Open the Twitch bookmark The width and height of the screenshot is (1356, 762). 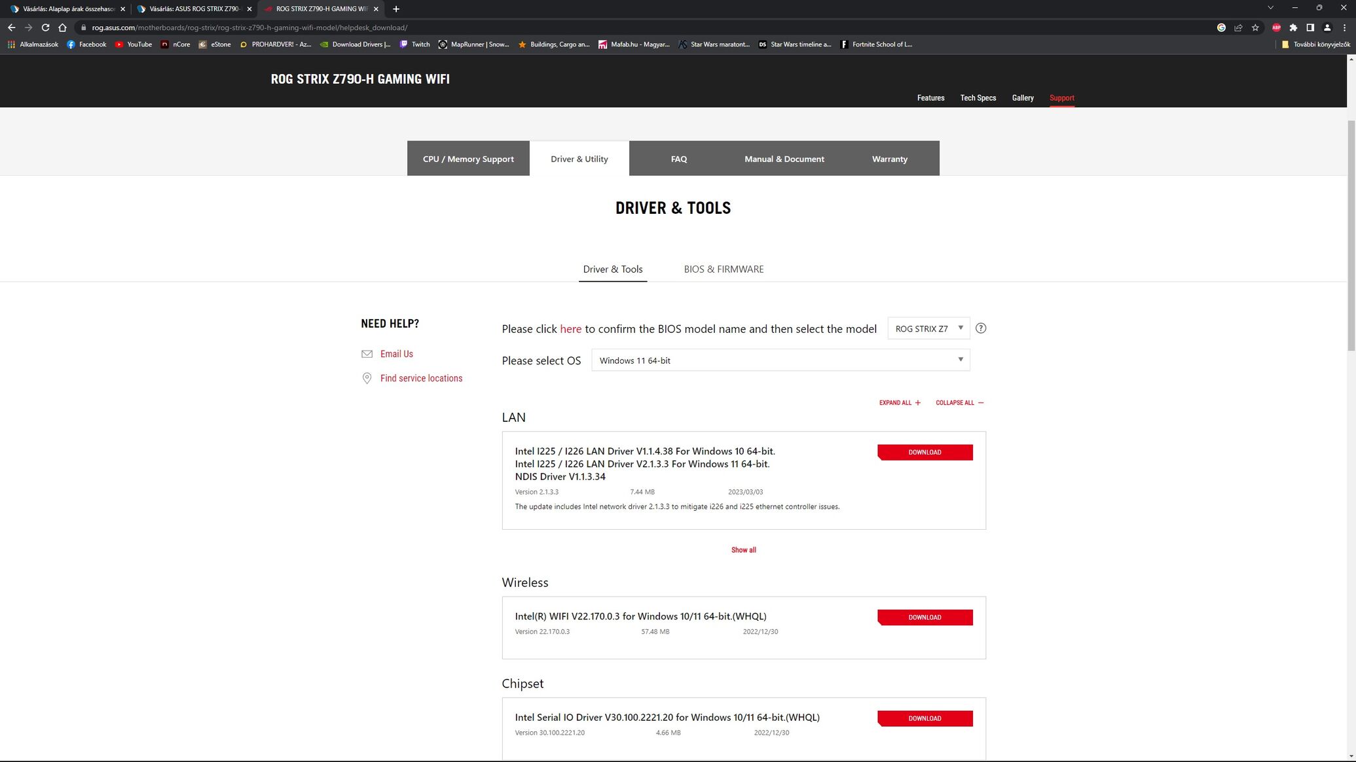[x=414, y=44]
